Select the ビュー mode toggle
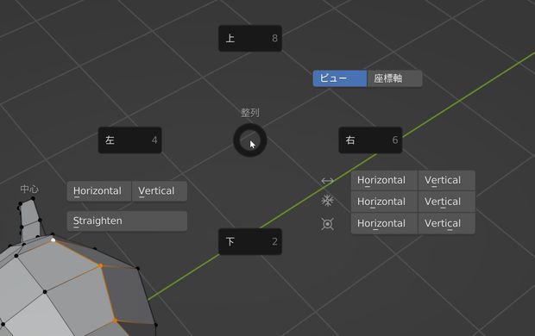 340,78
